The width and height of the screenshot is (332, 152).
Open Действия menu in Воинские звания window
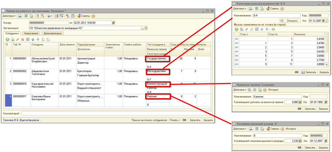[x=239, y=90]
